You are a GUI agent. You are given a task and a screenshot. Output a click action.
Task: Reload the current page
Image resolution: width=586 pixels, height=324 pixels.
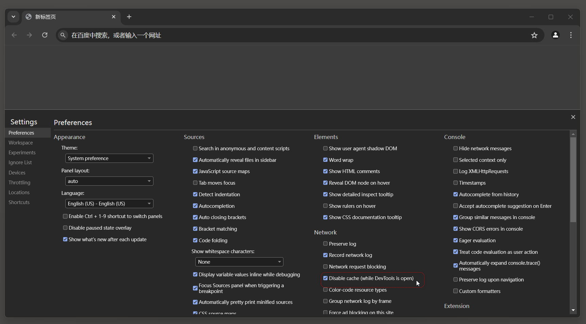click(x=45, y=35)
